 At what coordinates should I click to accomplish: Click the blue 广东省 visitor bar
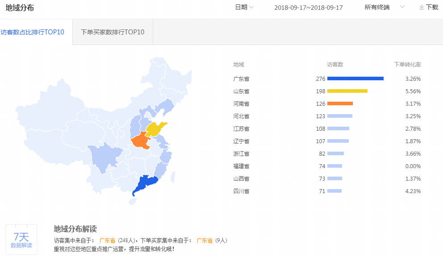pyautogui.click(x=355, y=78)
